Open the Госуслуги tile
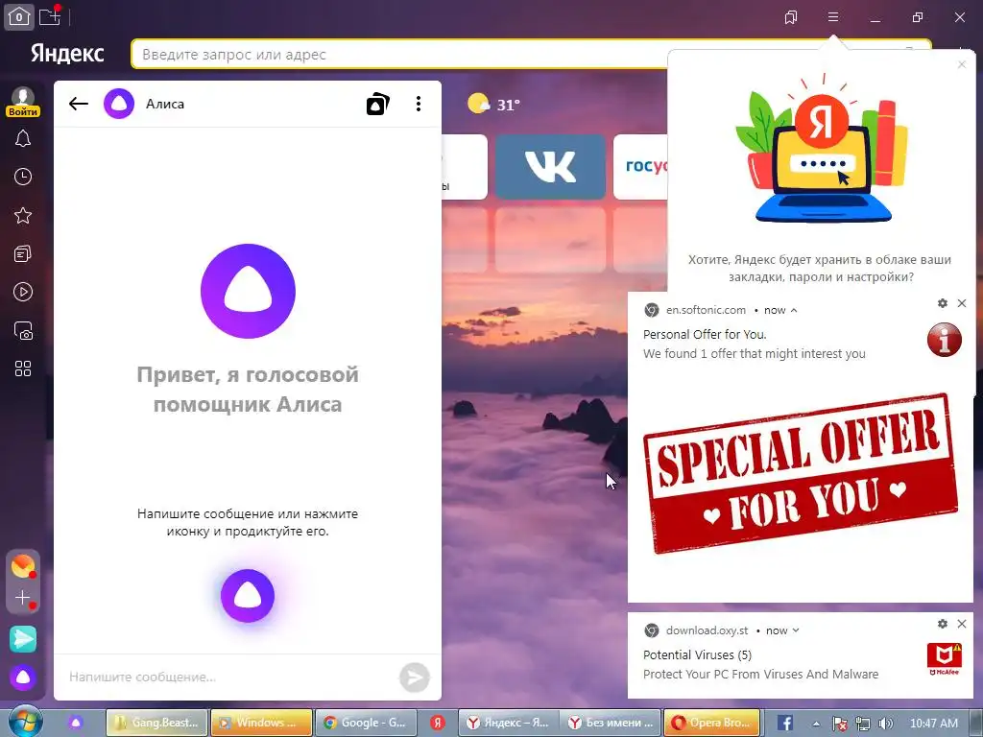The image size is (983, 737). 640,167
